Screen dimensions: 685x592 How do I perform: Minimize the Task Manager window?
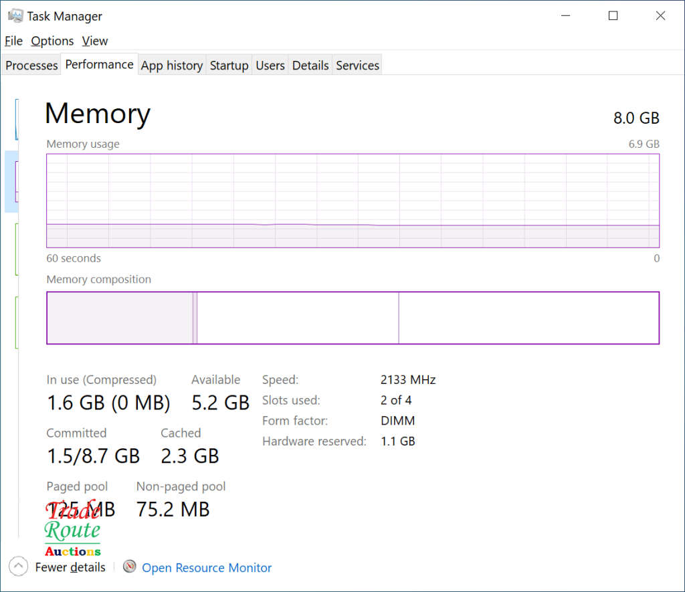(565, 16)
